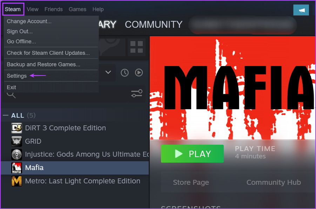This screenshot has height=209, width=316.
Task: Click the clock icon to sort by recent
Action: (x=125, y=72)
